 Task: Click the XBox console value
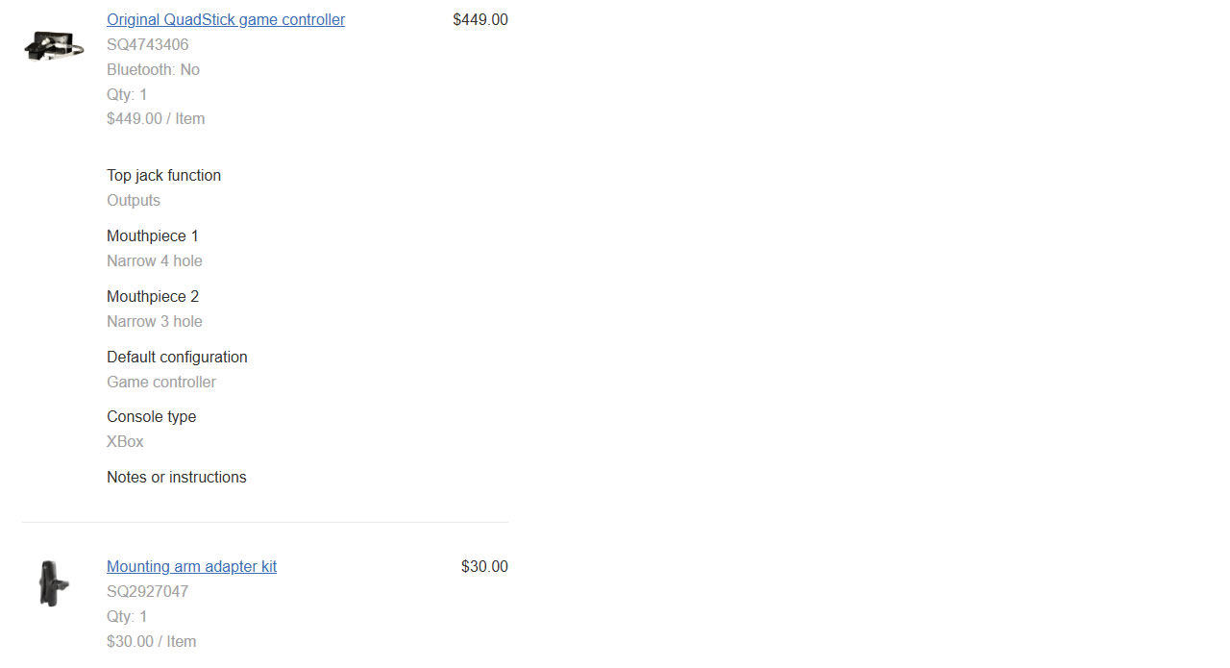[x=125, y=441]
